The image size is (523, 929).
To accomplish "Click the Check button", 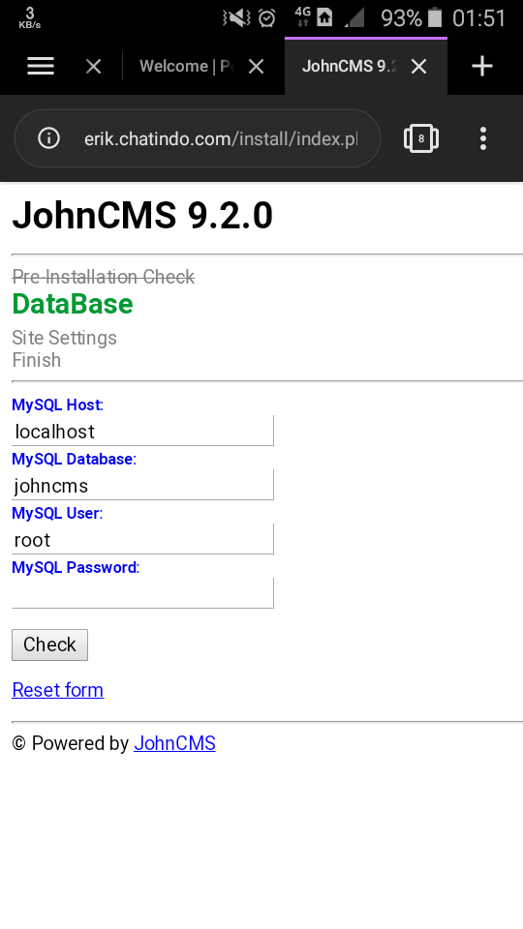I will (x=49, y=644).
